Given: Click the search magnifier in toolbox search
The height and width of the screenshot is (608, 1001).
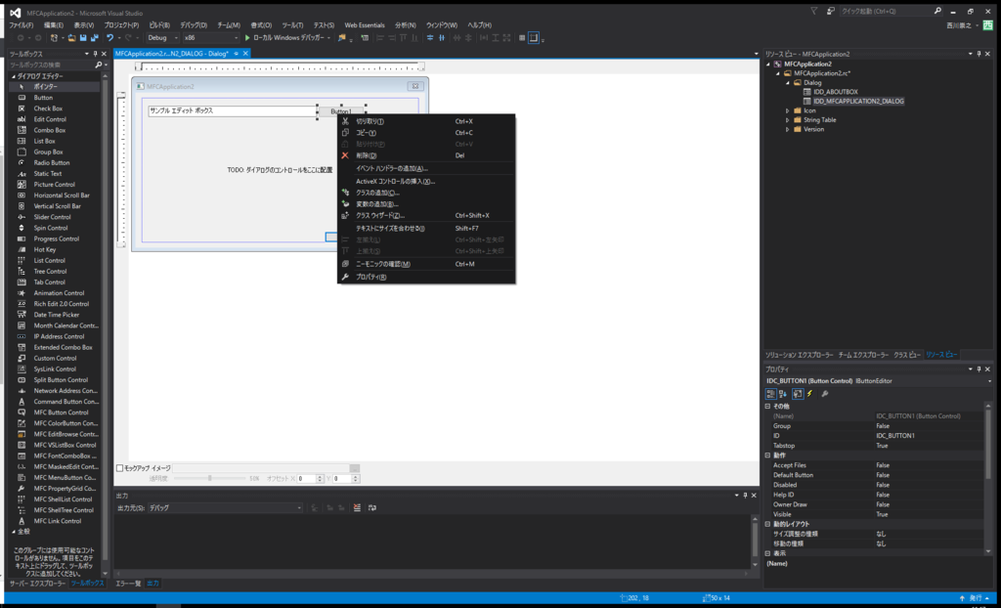Looking at the screenshot, I should point(99,65).
